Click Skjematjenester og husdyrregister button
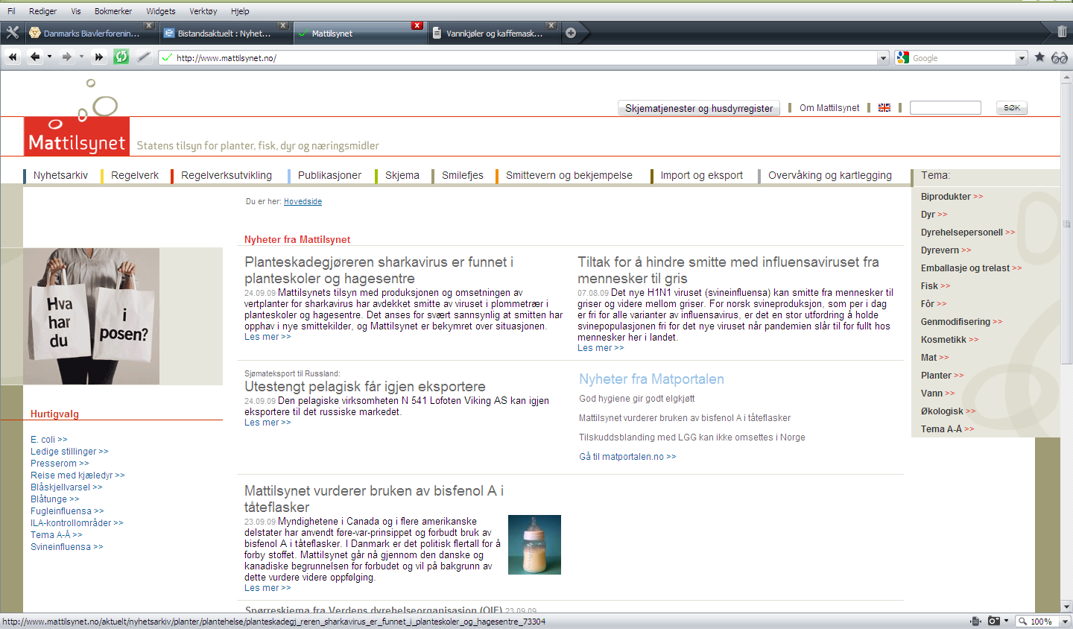This screenshot has height=629, width=1073. (699, 108)
